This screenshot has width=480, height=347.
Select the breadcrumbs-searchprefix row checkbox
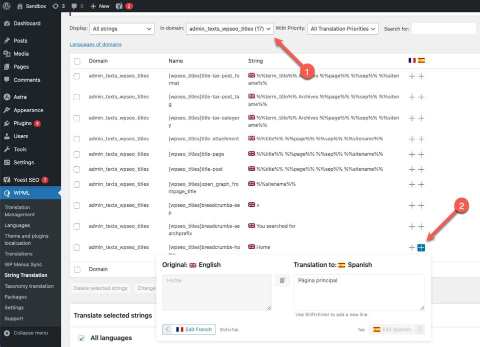click(x=77, y=226)
